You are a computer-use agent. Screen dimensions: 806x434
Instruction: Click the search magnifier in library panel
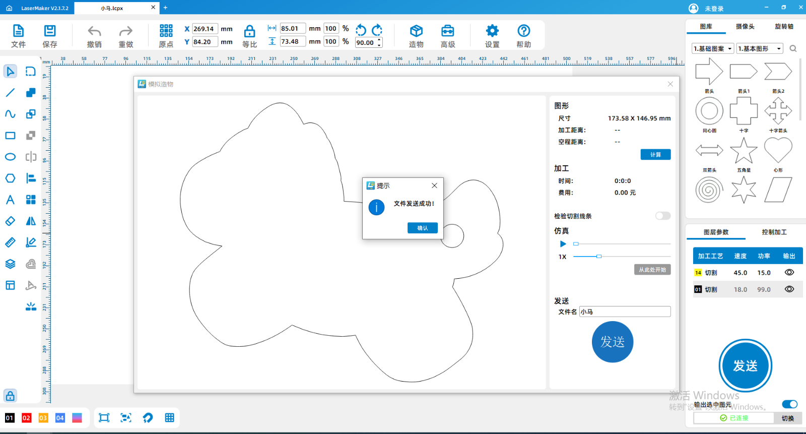pos(793,48)
